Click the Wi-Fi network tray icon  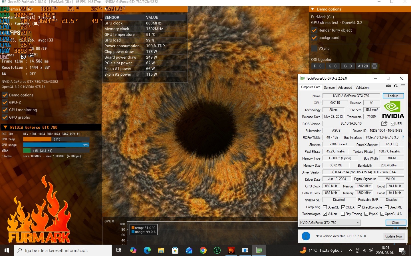(x=364, y=251)
